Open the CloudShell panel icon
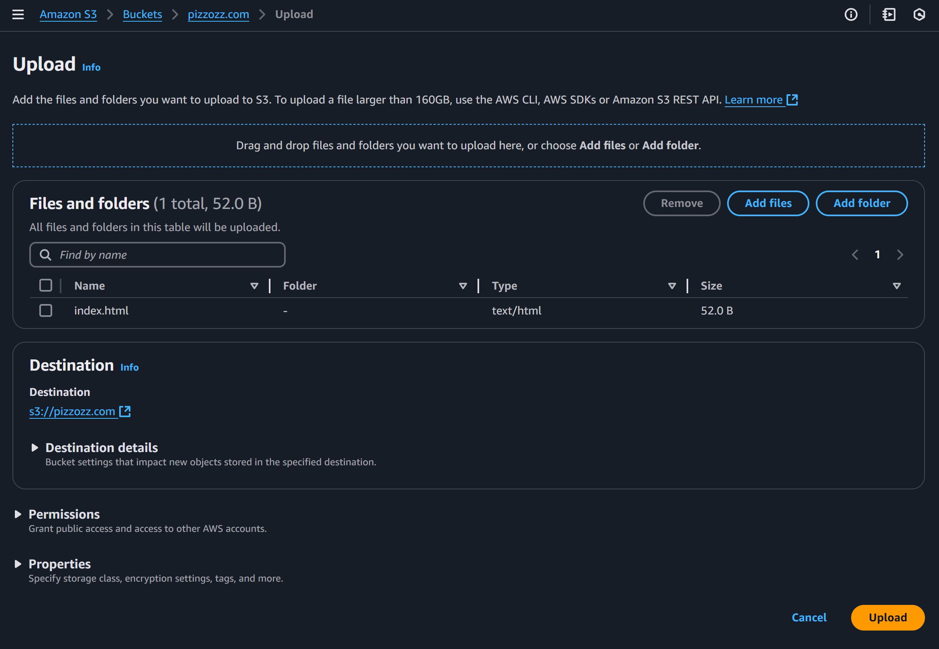This screenshot has height=649, width=939. 888,14
